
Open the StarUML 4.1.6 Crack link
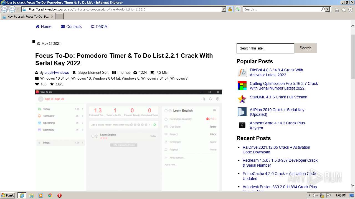tap(278, 97)
